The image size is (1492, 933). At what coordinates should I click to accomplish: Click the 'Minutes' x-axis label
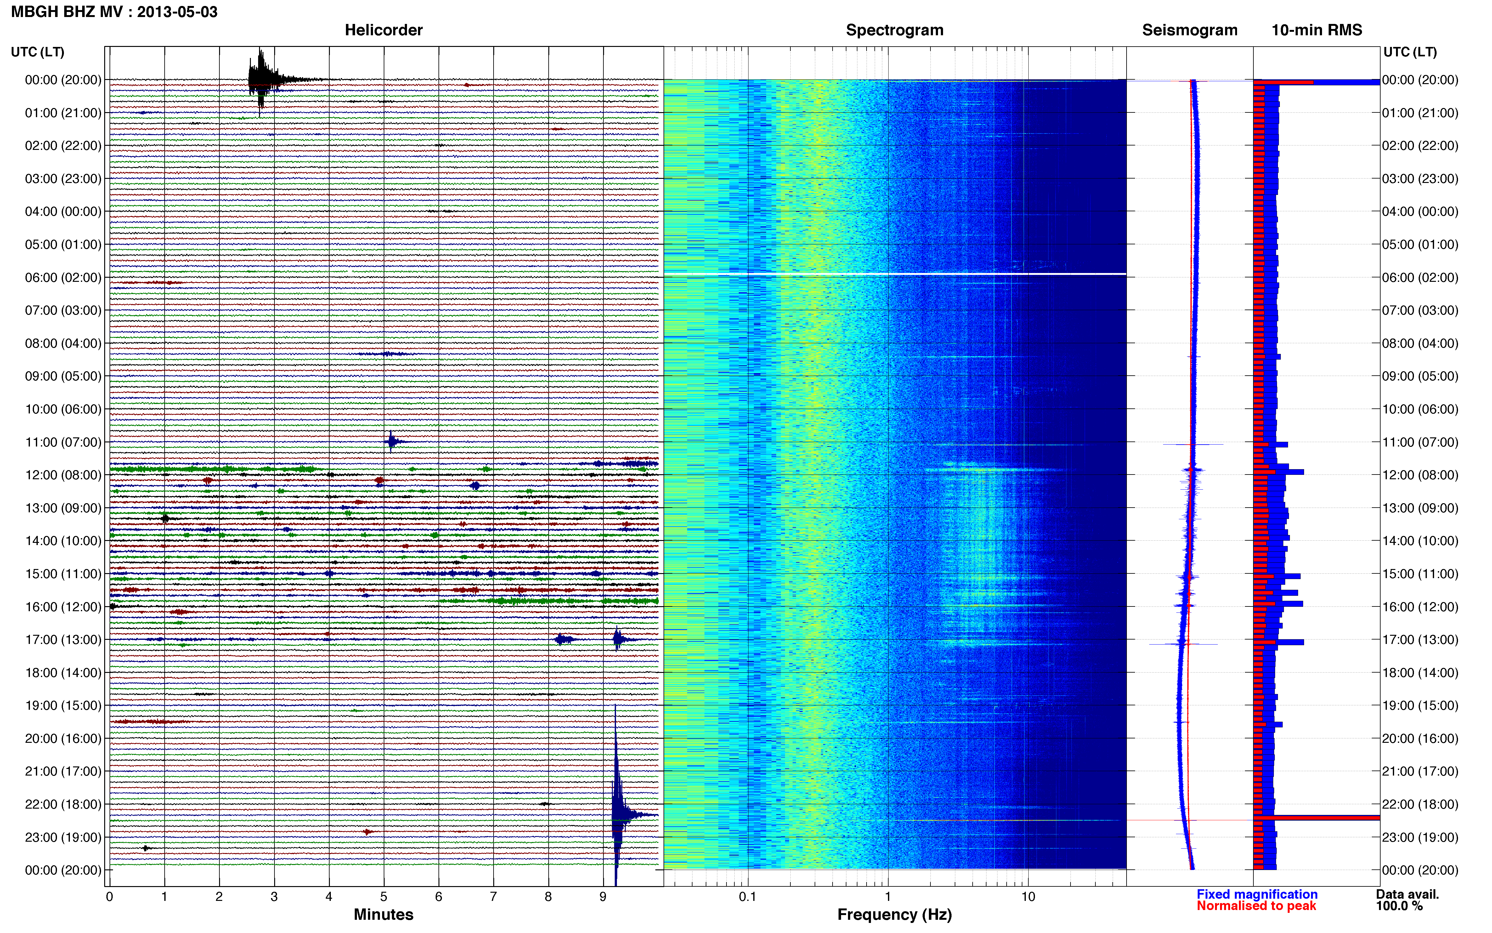coord(383,914)
